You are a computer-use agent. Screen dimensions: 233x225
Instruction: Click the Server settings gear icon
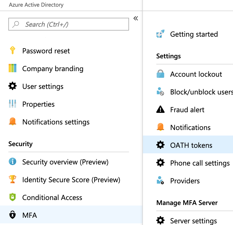point(160,220)
